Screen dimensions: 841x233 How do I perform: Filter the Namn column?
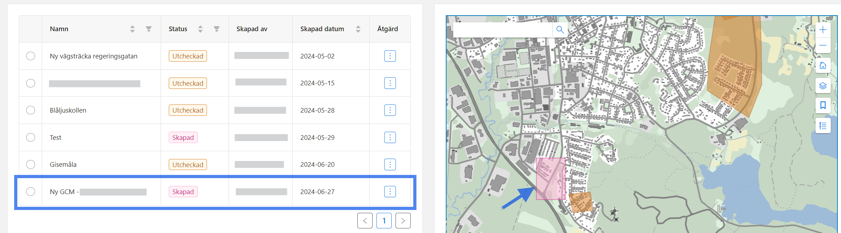click(x=149, y=29)
